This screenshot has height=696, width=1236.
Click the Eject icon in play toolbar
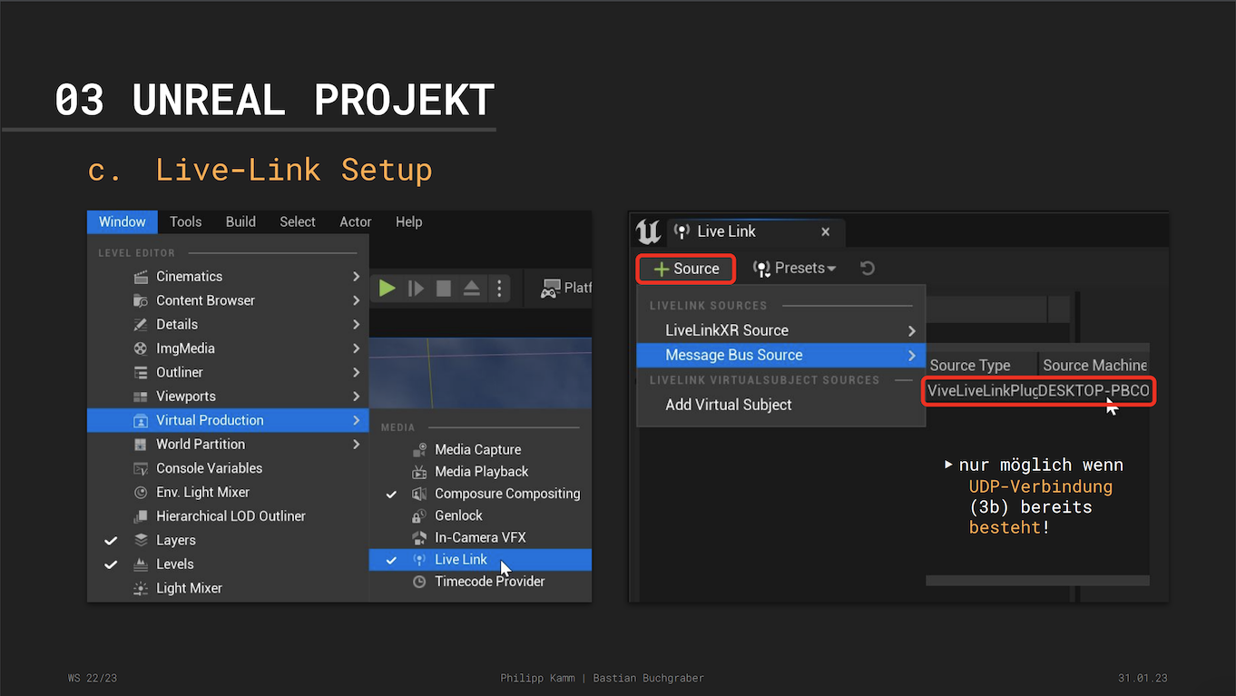coord(471,289)
